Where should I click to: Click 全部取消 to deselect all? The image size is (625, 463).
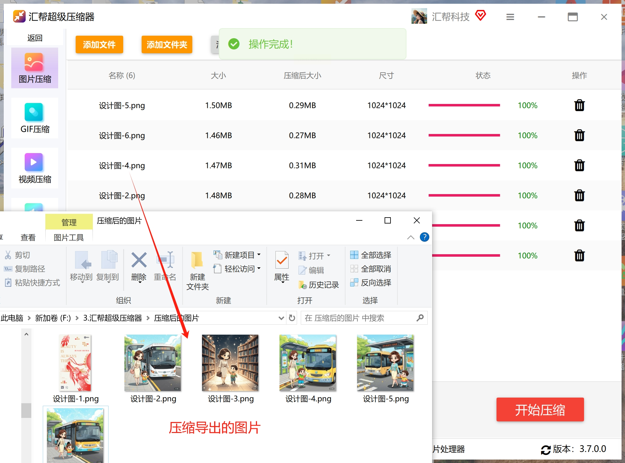pyautogui.click(x=371, y=269)
